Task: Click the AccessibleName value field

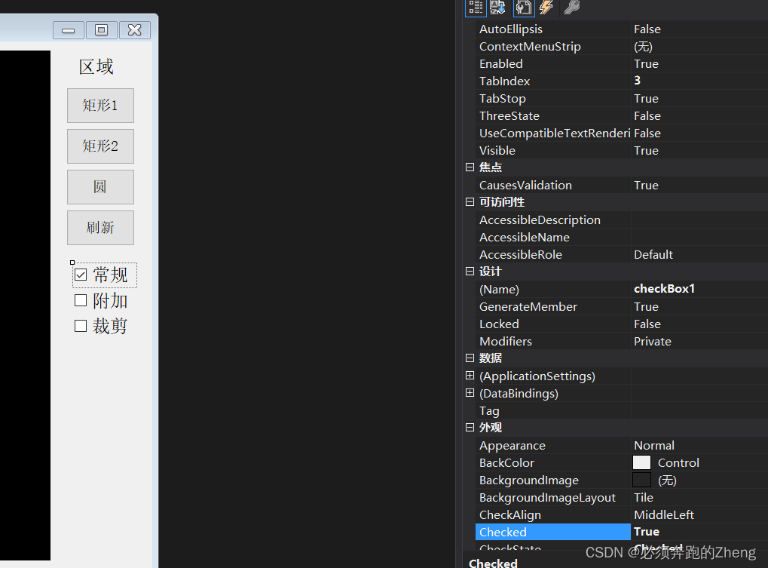Action: 699,237
